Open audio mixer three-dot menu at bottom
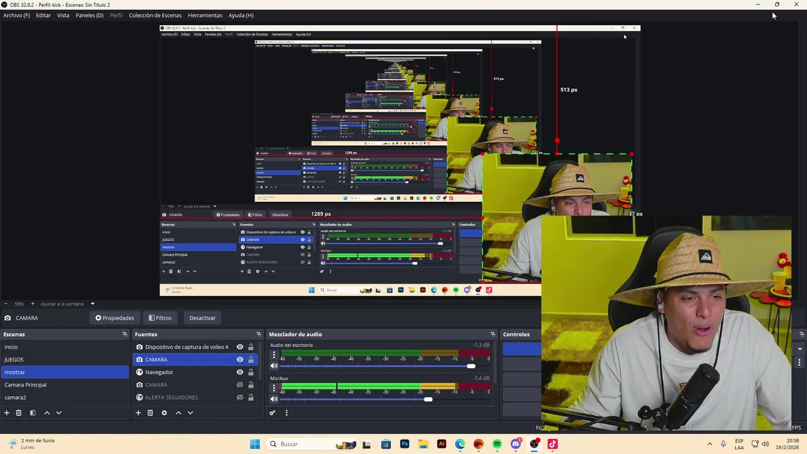807x454 pixels. tap(286, 413)
